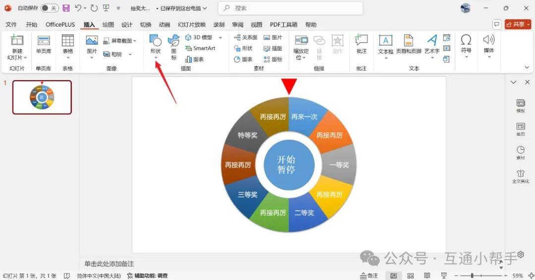Expand the 3D 模型 dropdown arrow
Screen dimensions: 535x280
click(220, 38)
